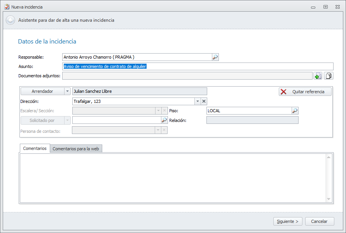This screenshot has height=233, width=346.
Task: Open the Dirección dropdown list
Action: pyautogui.click(x=197, y=101)
